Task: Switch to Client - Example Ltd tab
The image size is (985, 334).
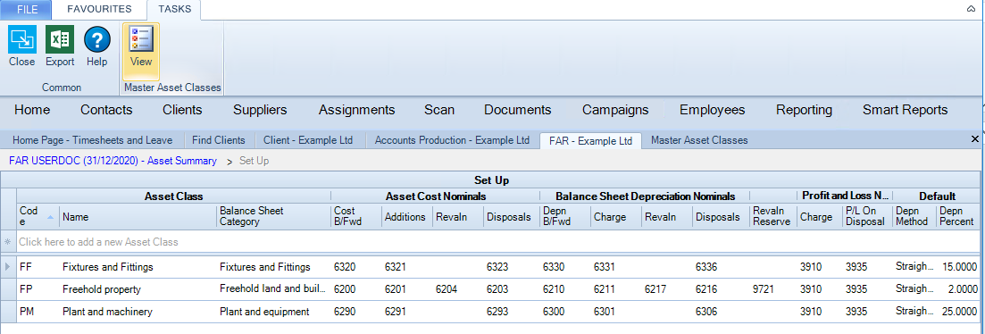Action: (308, 140)
